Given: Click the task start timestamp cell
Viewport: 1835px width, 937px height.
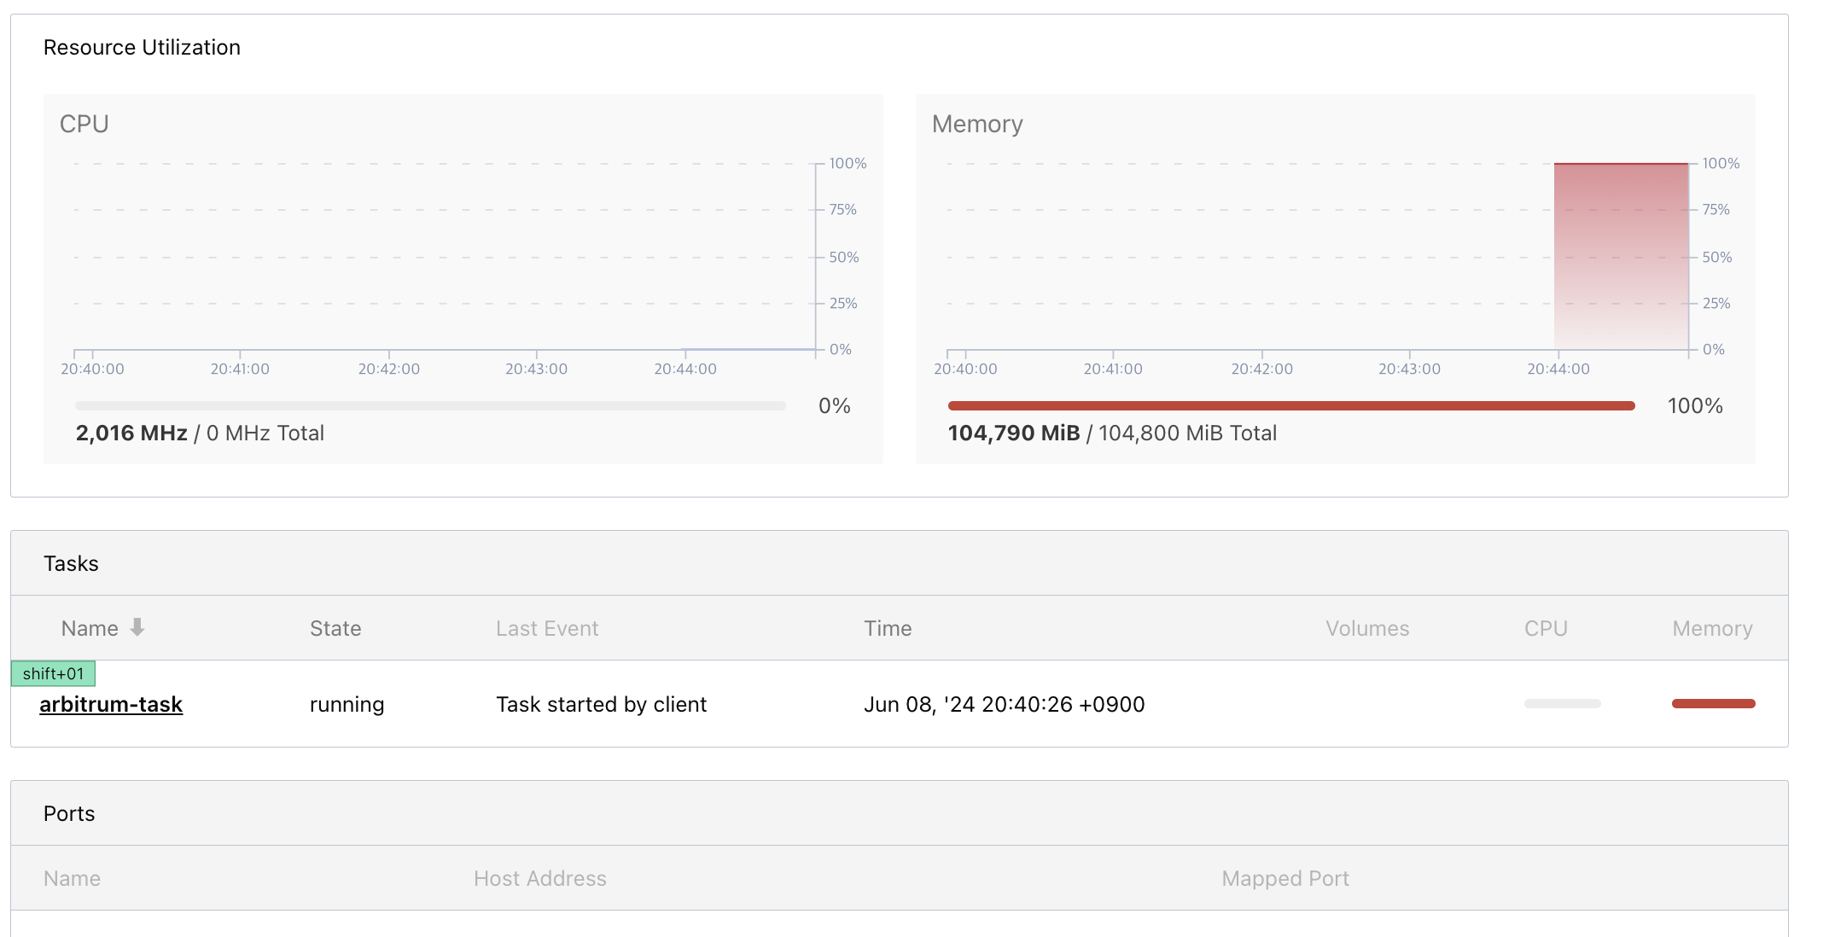Looking at the screenshot, I should [x=1004, y=705].
